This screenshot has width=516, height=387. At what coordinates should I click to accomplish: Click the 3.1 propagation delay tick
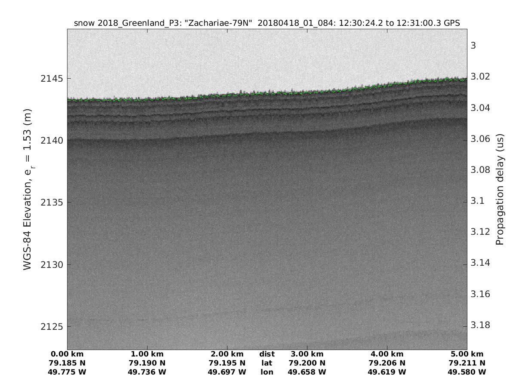[477, 201]
